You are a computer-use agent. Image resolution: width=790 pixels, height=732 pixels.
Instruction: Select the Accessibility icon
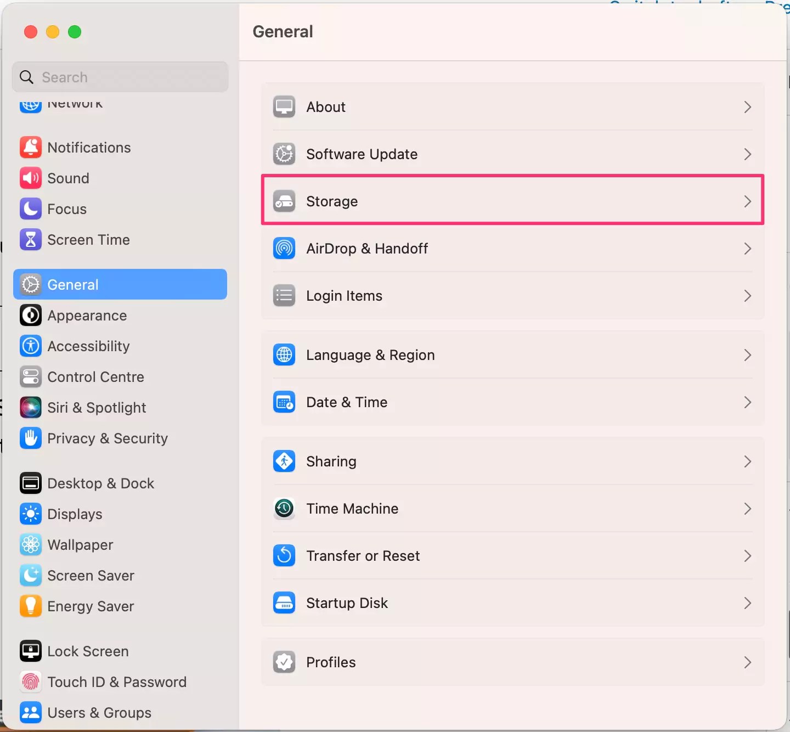click(31, 346)
